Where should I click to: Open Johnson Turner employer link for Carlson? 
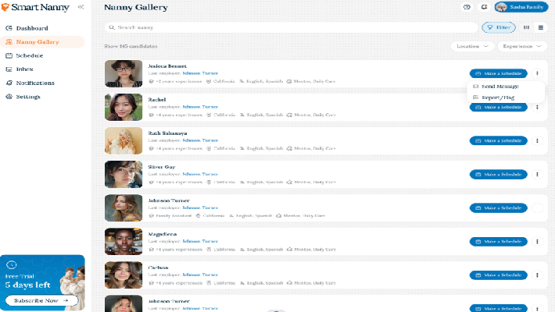[200, 275]
